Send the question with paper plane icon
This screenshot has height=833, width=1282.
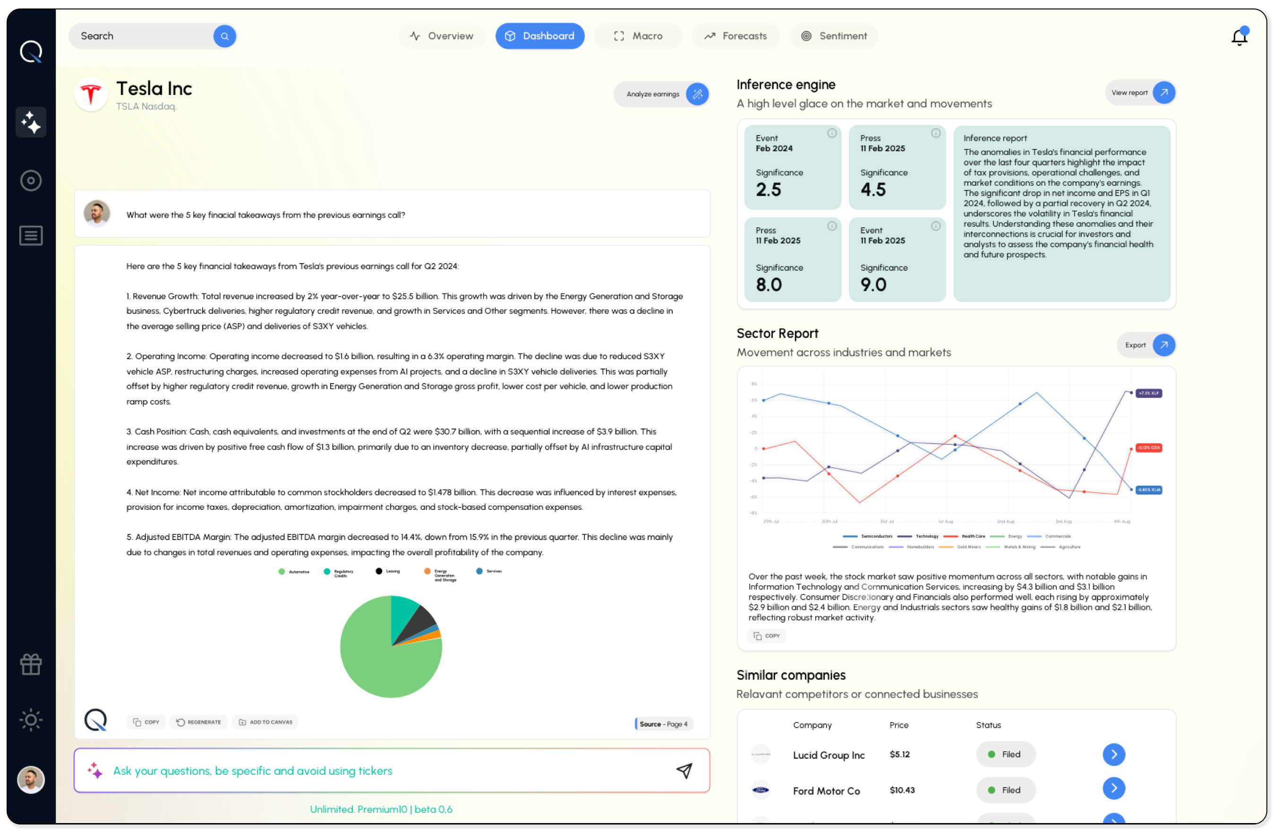click(x=684, y=771)
